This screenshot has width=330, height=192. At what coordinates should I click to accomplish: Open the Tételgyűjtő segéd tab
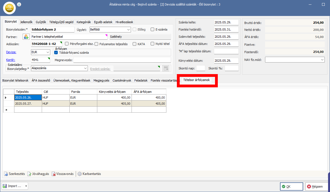coord(61,22)
